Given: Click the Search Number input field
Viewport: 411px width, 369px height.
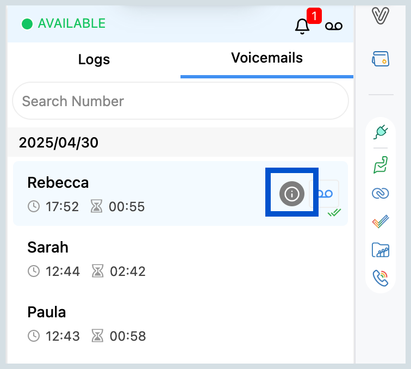Looking at the screenshot, I should point(180,101).
